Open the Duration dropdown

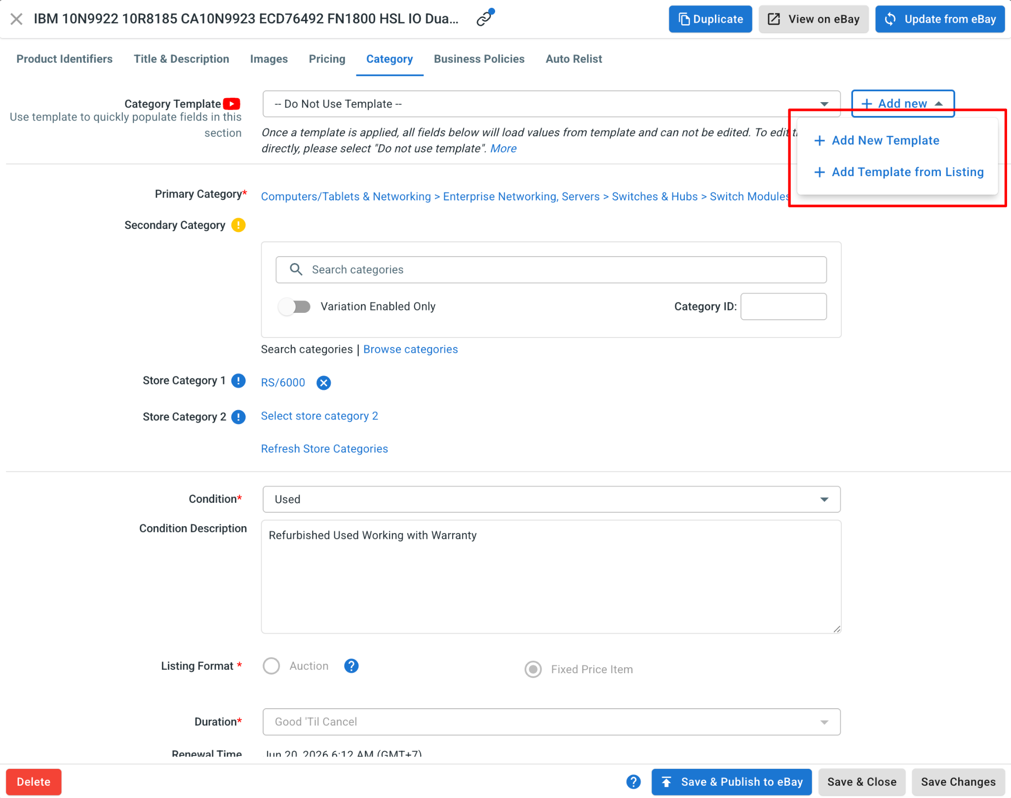click(x=551, y=722)
